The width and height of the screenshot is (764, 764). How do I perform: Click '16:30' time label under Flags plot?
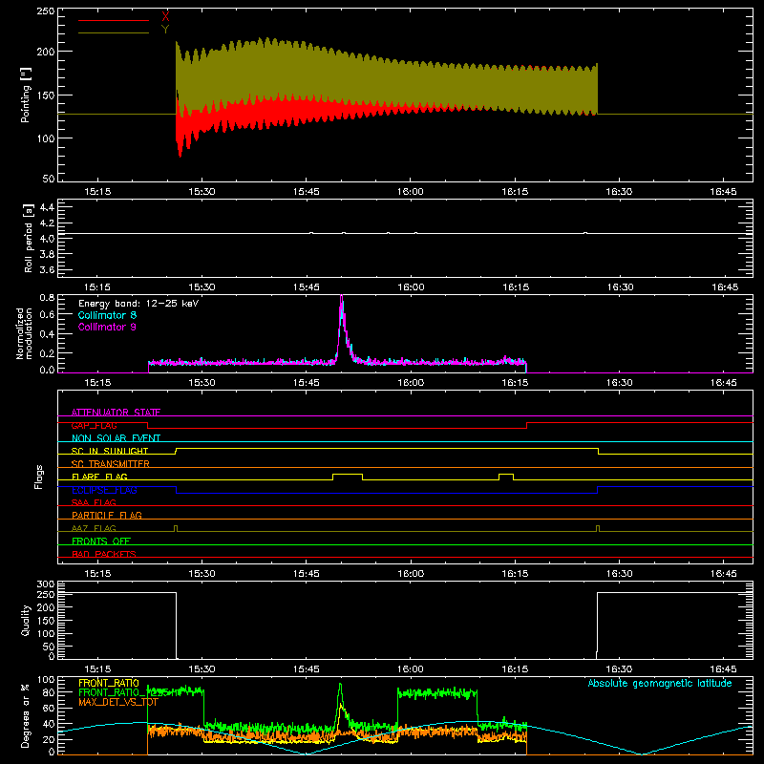(x=619, y=574)
